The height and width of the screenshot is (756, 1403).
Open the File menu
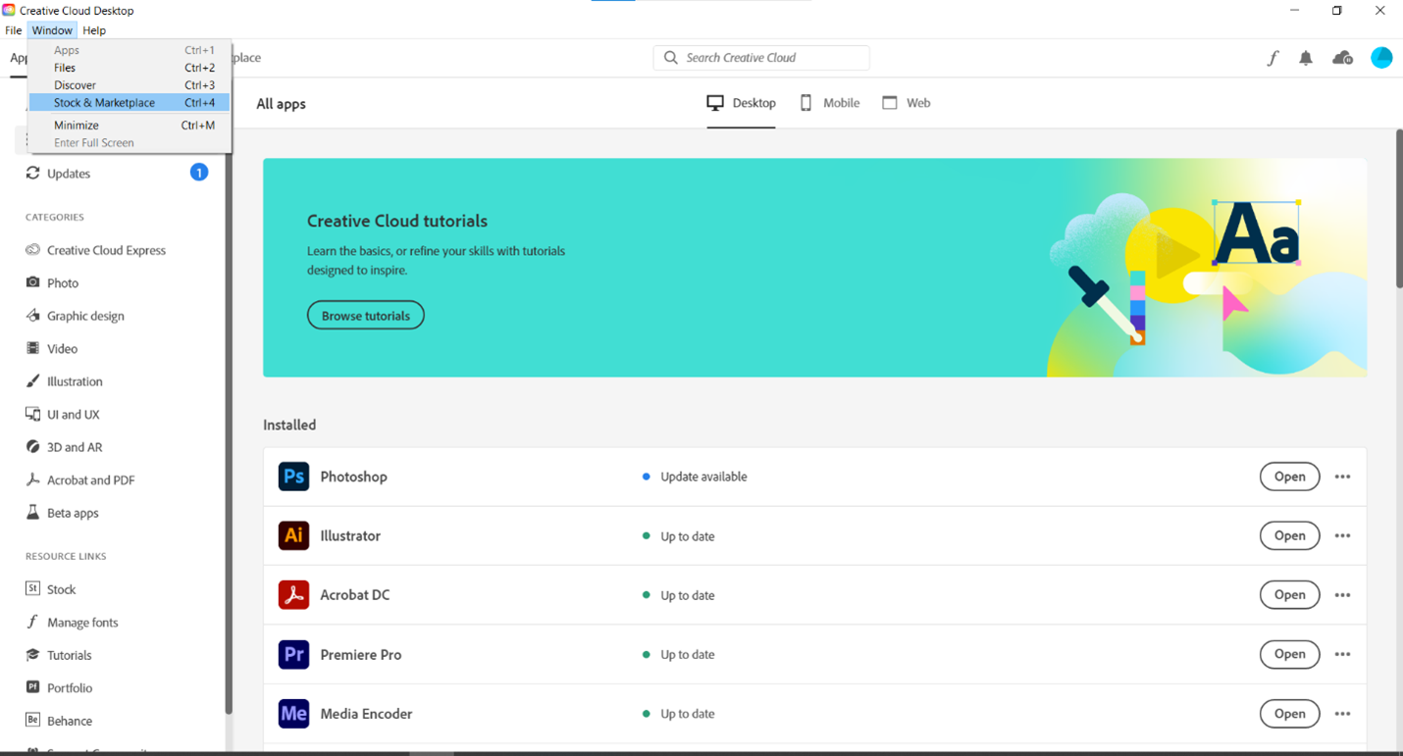[x=14, y=30]
